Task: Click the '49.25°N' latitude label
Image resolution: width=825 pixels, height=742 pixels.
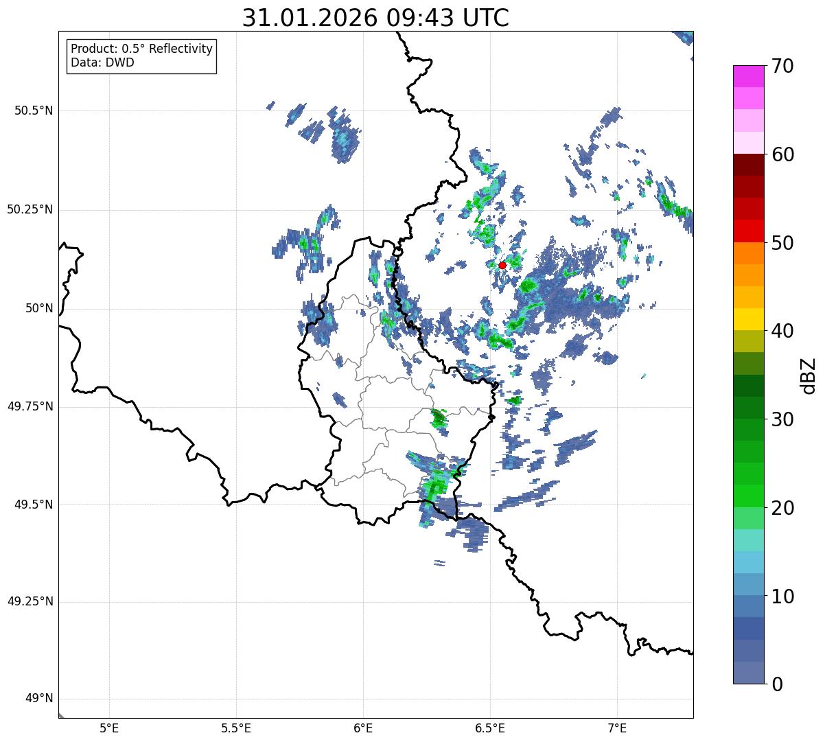Action: (30, 601)
